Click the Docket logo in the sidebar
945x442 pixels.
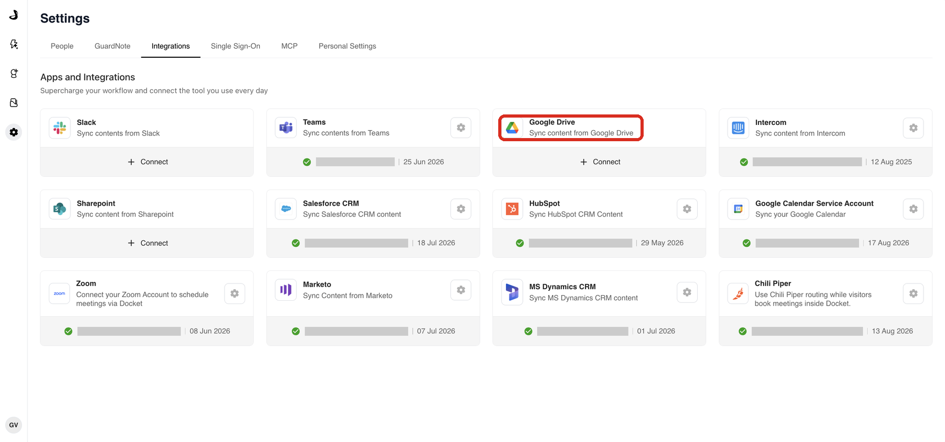(14, 15)
